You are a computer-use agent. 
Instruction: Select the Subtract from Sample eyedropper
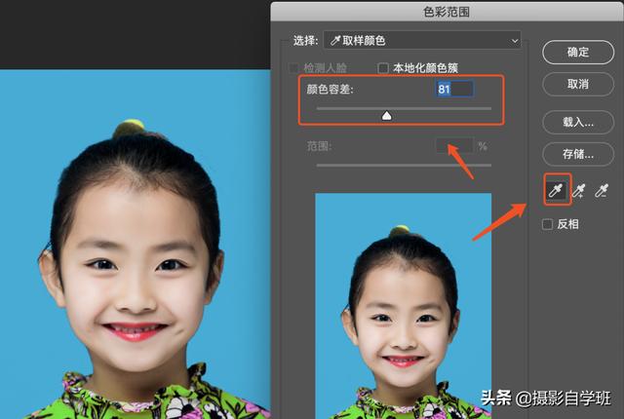coord(602,190)
